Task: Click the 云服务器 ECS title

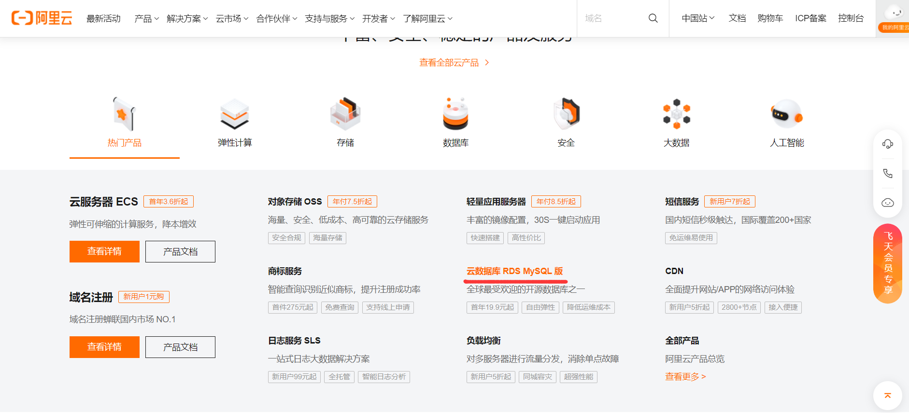Action: tap(103, 202)
